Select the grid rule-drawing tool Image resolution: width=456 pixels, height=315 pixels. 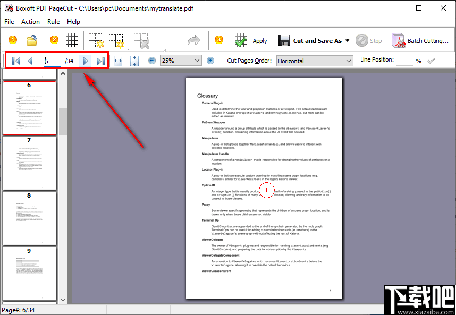coord(72,40)
